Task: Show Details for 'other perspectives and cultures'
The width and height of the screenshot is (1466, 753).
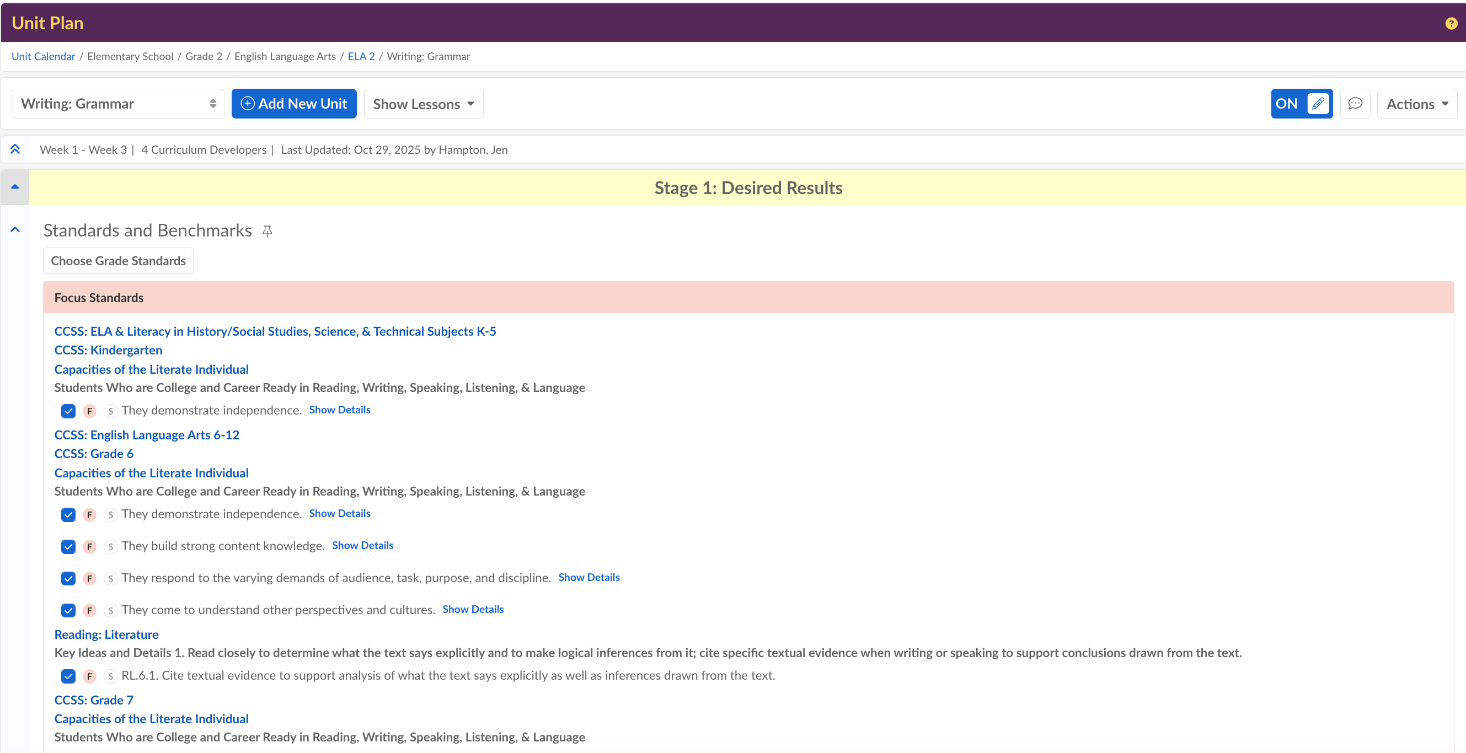Action: 473,609
